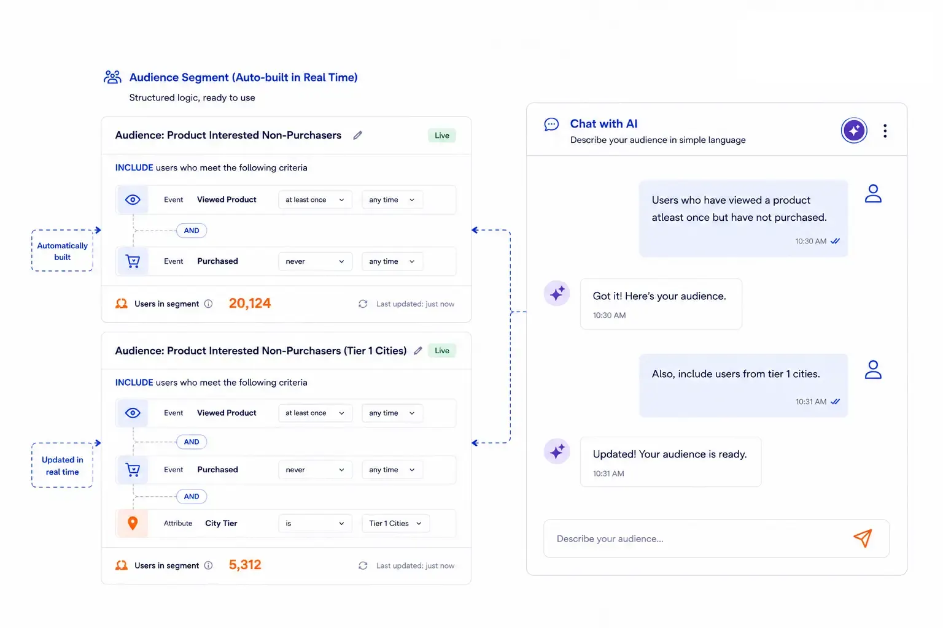Click the users icon beside 20,124 segment count
The image size is (943, 628).
click(x=122, y=304)
